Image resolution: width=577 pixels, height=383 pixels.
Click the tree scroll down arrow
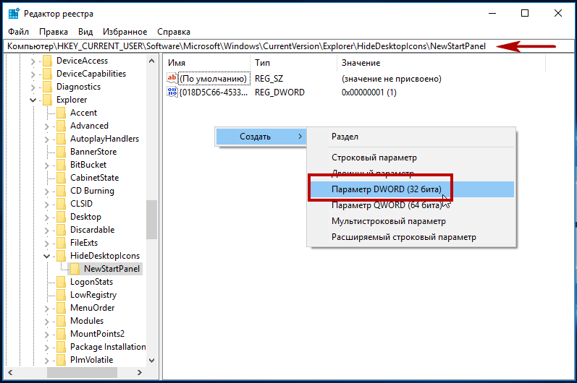click(151, 361)
